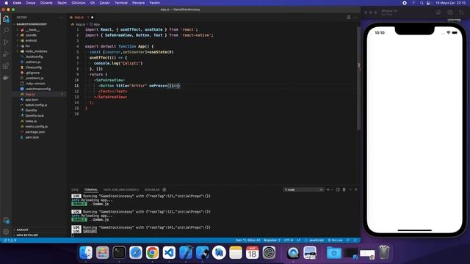
Task: Open Finder from the dock
Action: point(86,253)
